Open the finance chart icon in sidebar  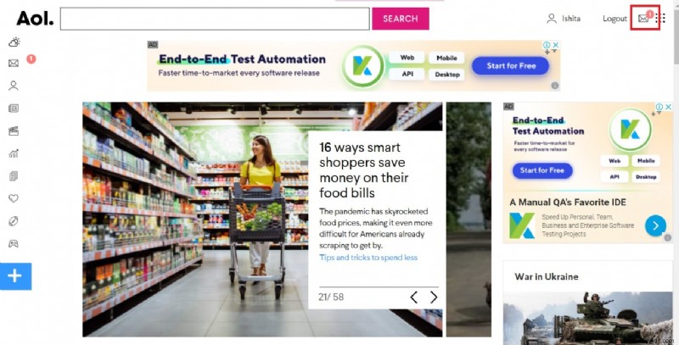pos(14,153)
